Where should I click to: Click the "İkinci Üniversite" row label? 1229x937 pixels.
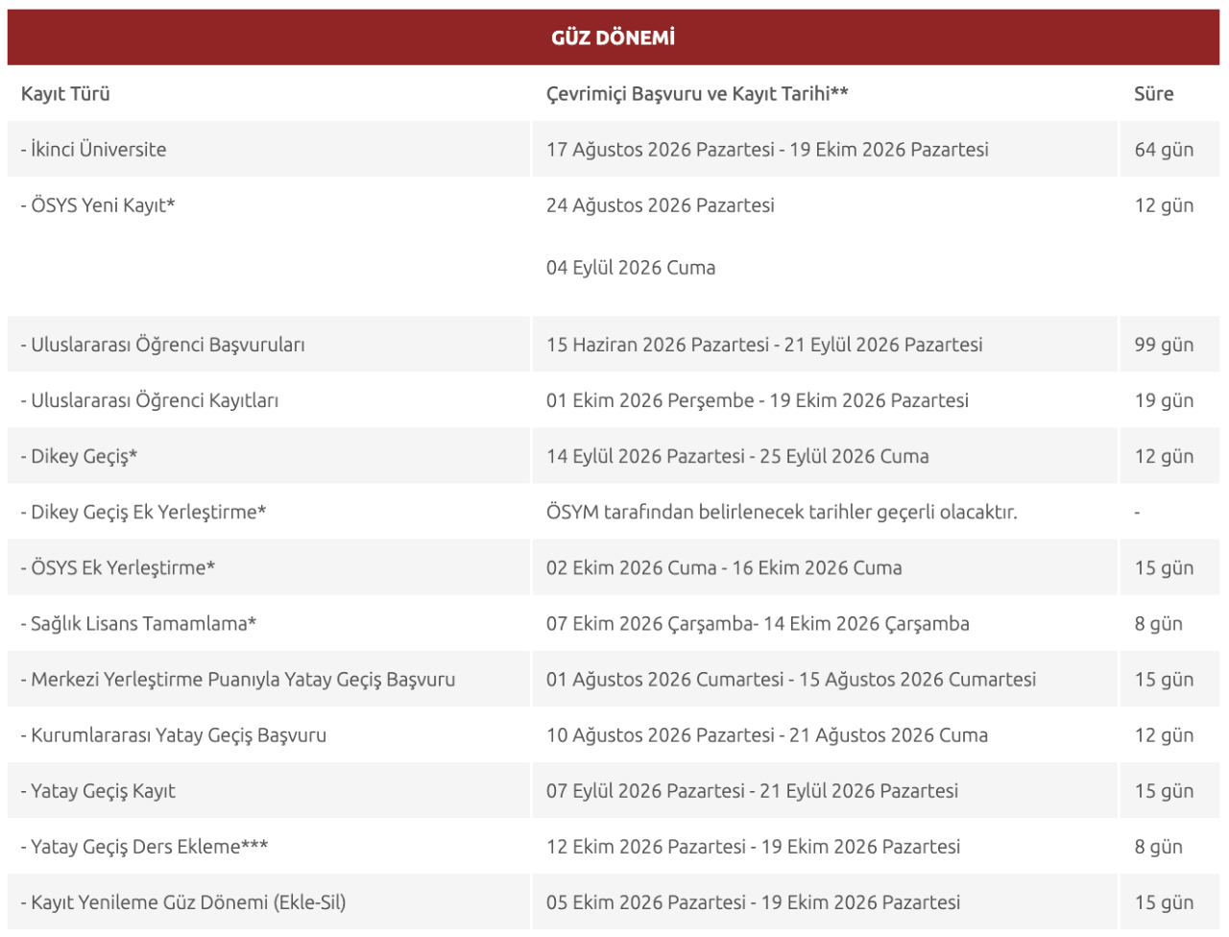click(x=93, y=149)
